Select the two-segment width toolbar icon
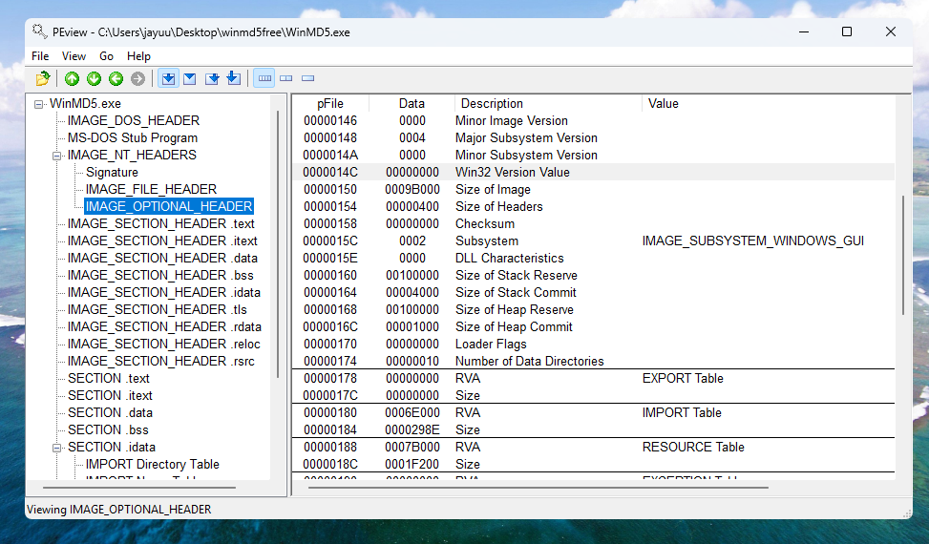Image resolution: width=929 pixels, height=544 pixels. [286, 78]
